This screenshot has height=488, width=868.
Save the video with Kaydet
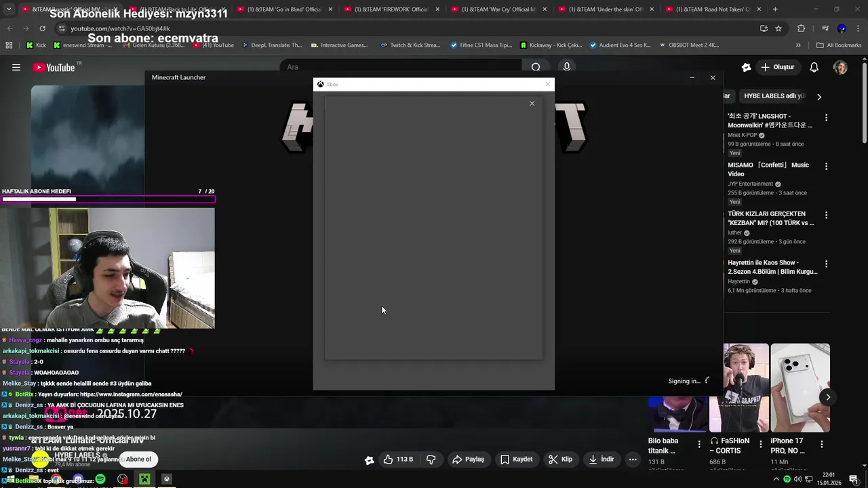tap(516, 460)
